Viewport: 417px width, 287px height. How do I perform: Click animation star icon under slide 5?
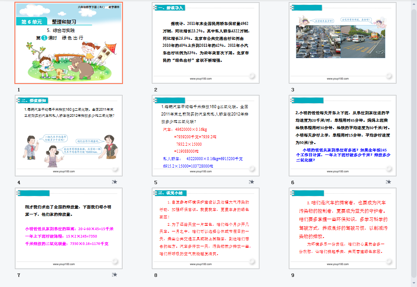[x=251, y=182]
